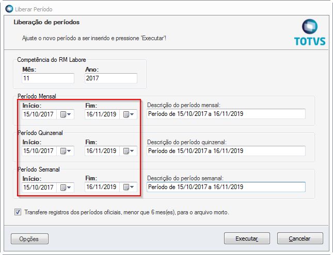Click the Período Quinzenal Fim date field
The image size is (333, 255).
(x=102, y=151)
